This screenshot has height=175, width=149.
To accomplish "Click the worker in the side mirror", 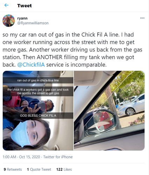I will pyautogui.click(x=104, y=121).
